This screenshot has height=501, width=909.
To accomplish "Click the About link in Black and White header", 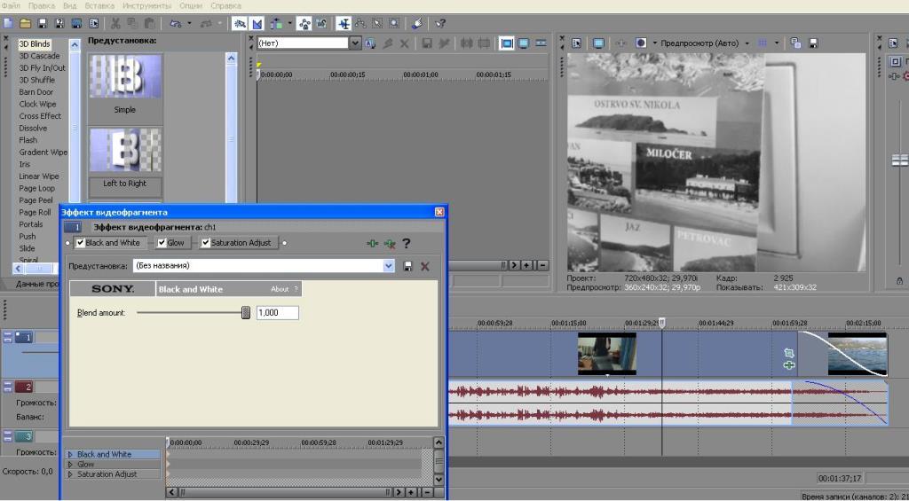I will [x=280, y=289].
